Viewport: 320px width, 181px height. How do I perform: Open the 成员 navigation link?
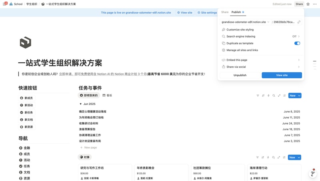[x=24, y=154]
